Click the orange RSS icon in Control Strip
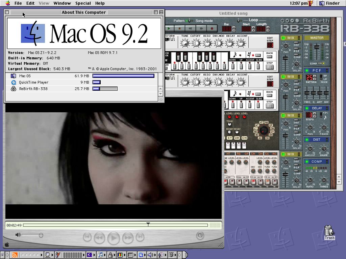Viewport: 346px width, 259px height. pos(15,255)
